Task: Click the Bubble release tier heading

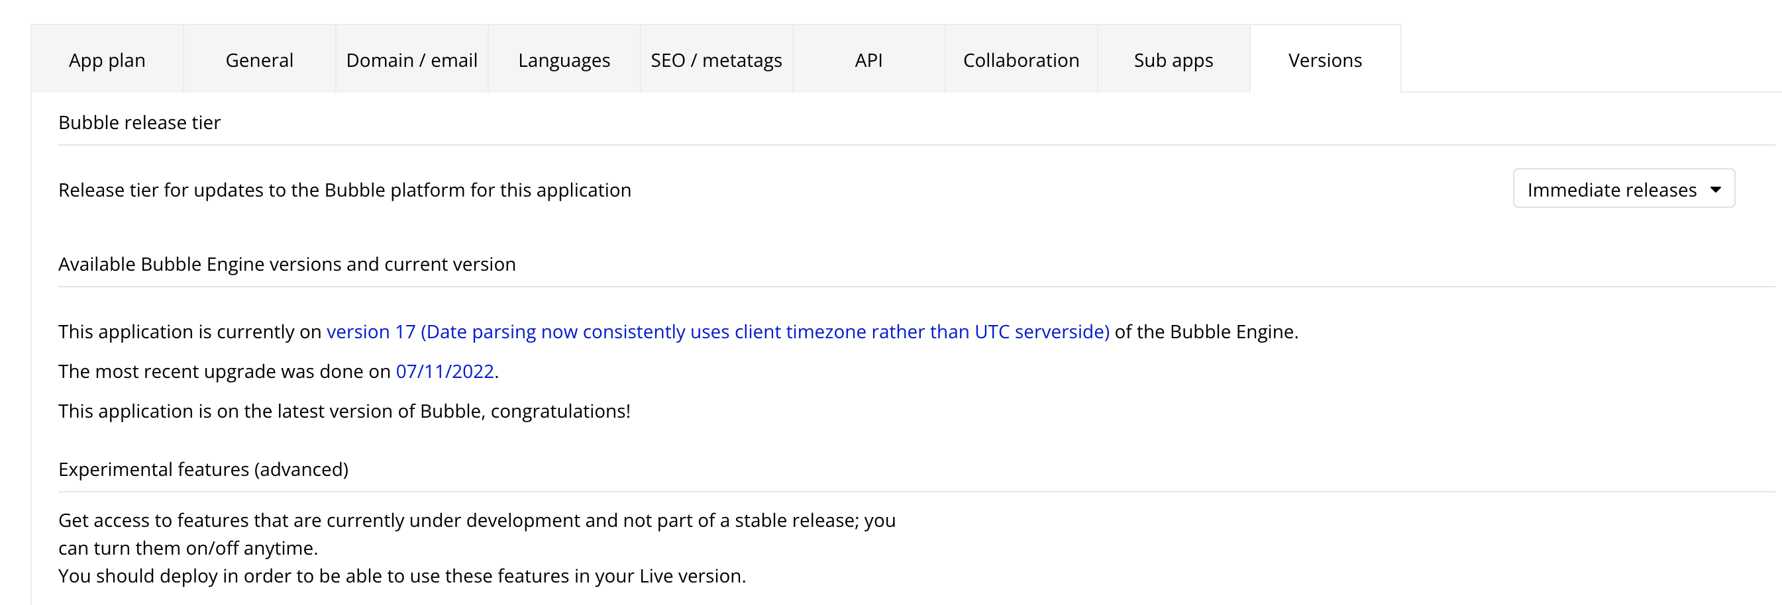Action: pos(139,122)
